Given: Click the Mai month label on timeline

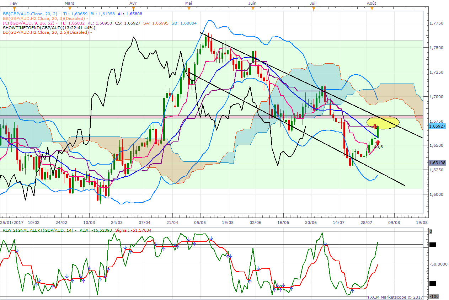Looking at the screenshot, I should [x=189, y=3].
